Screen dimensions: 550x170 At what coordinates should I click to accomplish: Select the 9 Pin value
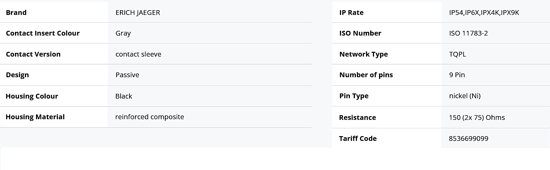point(457,75)
